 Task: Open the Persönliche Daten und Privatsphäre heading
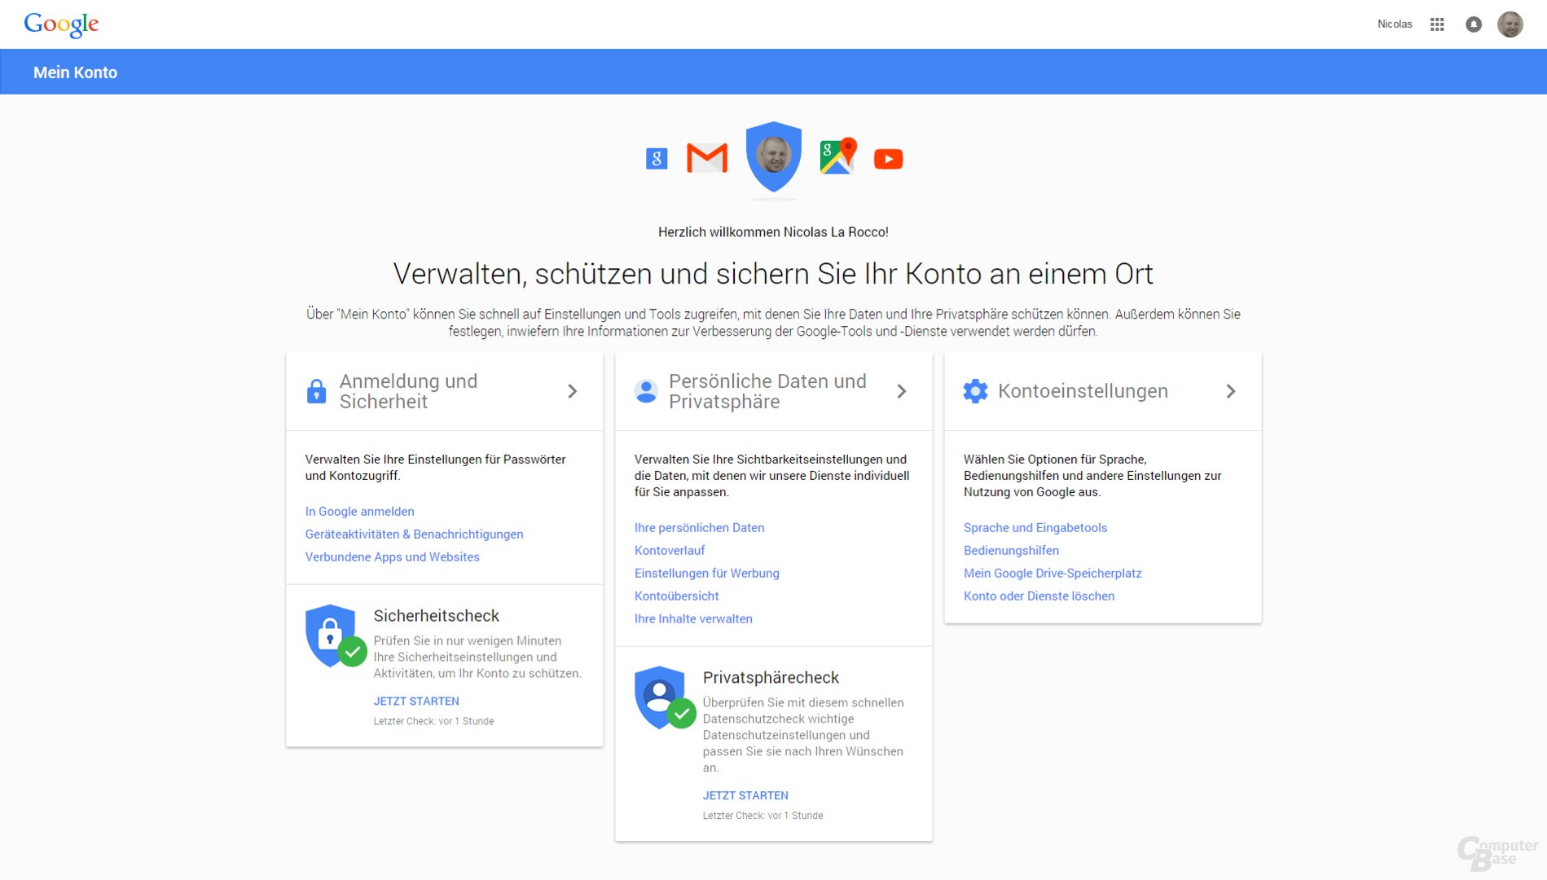(767, 391)
